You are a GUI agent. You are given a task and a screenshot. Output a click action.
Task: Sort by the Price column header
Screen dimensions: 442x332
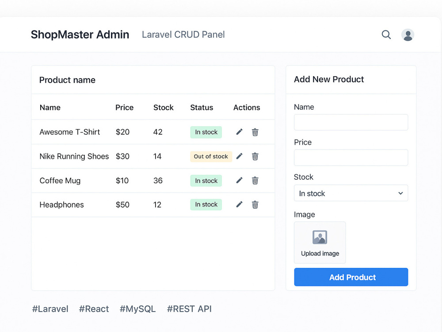pos(124,108)
